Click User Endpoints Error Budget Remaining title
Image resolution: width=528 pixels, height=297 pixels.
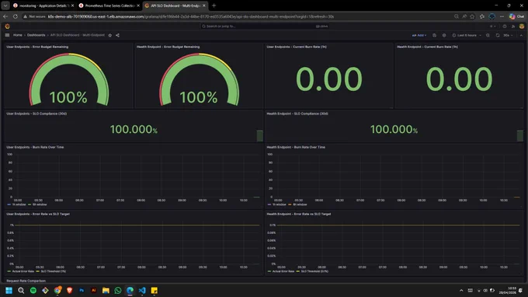pos(37,47)
